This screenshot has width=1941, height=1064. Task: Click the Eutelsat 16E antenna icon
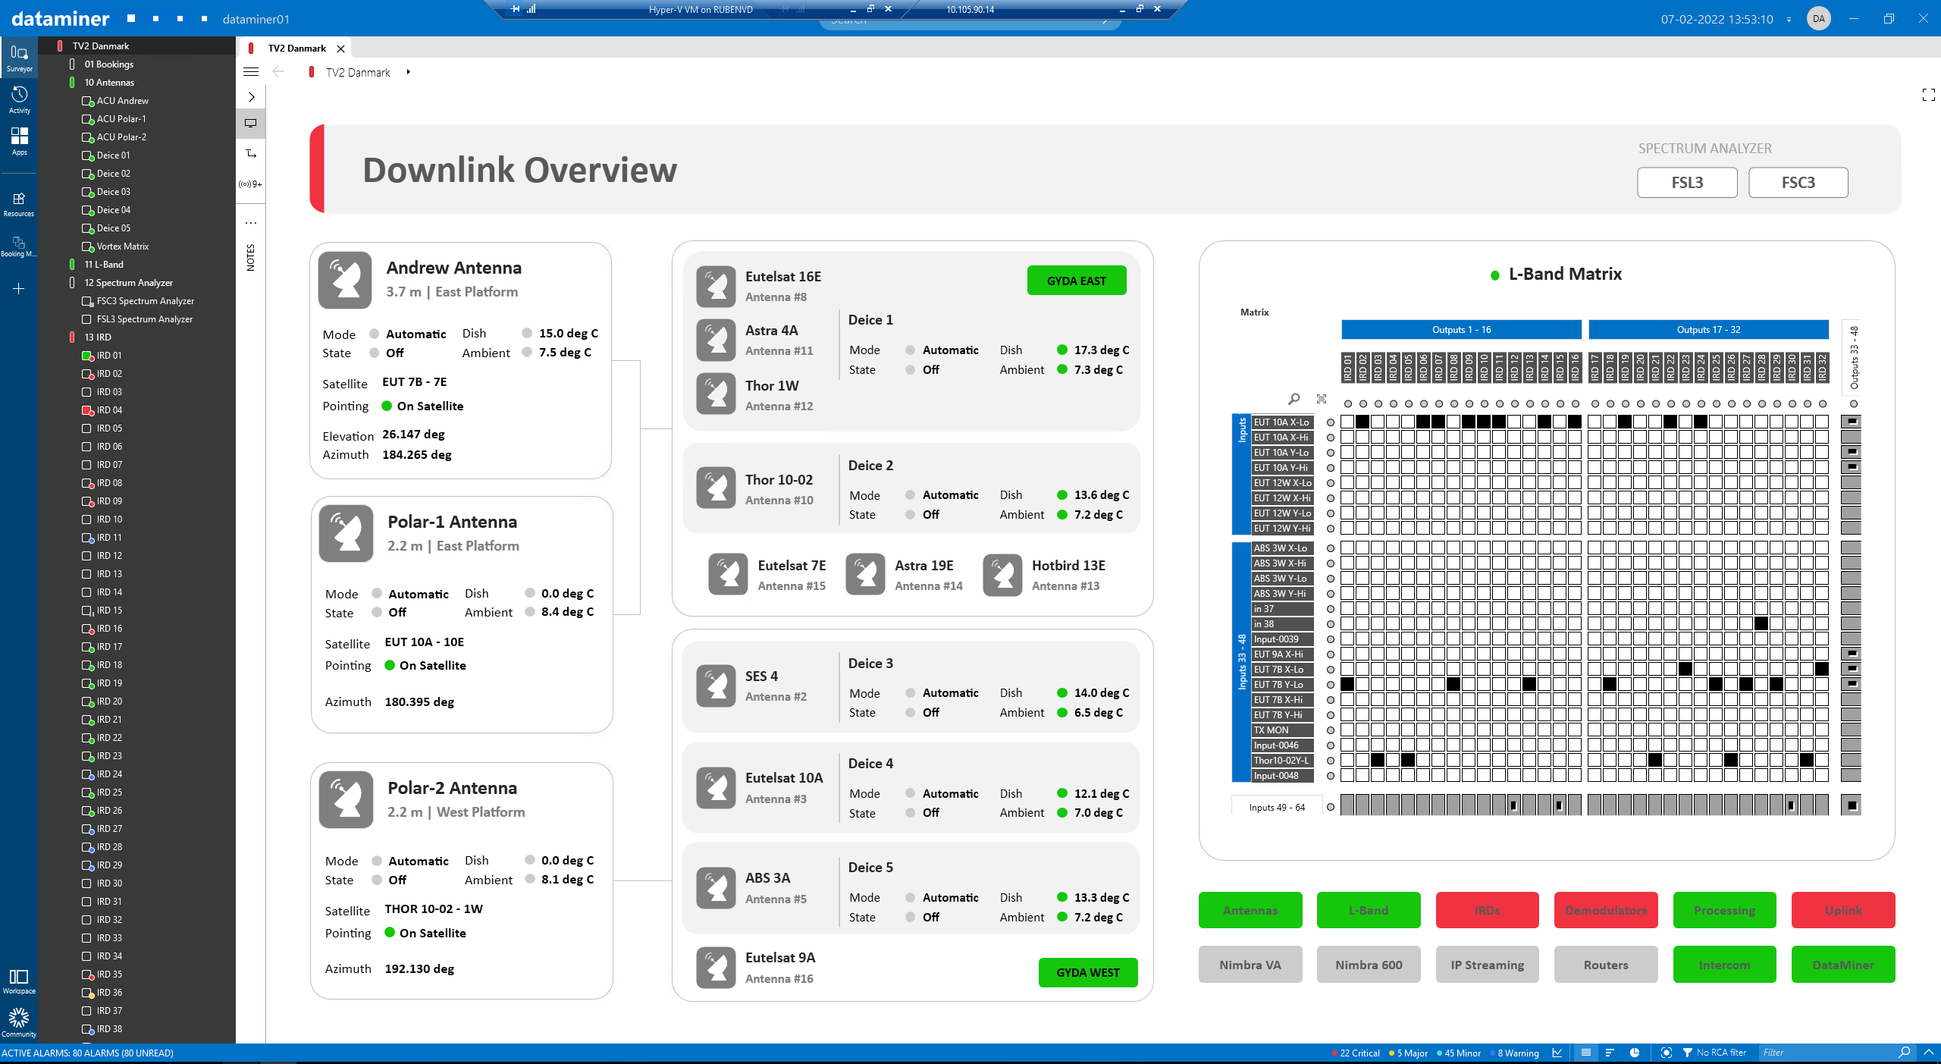pyautogui.click(x=716, y=286)
